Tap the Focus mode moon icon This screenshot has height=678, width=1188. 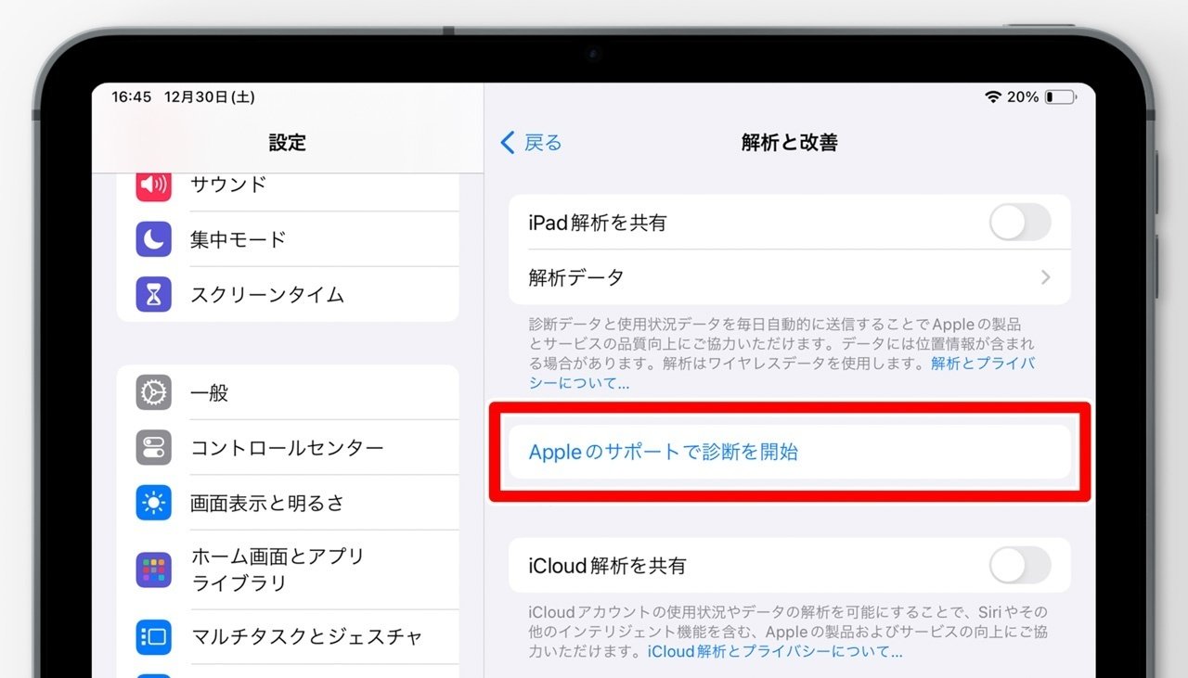coord(153,239)
